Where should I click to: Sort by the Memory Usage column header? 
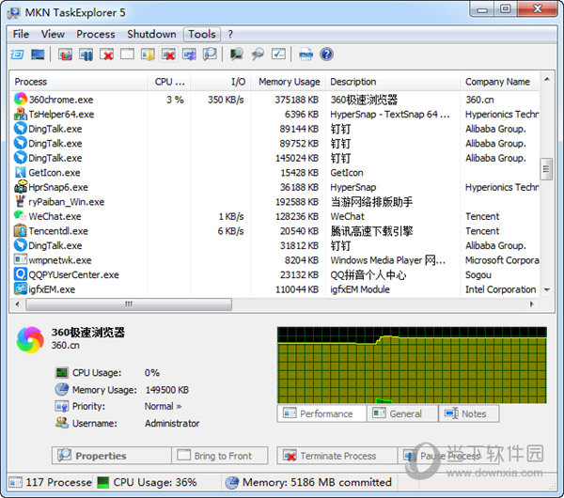click(x=289, y=82)
